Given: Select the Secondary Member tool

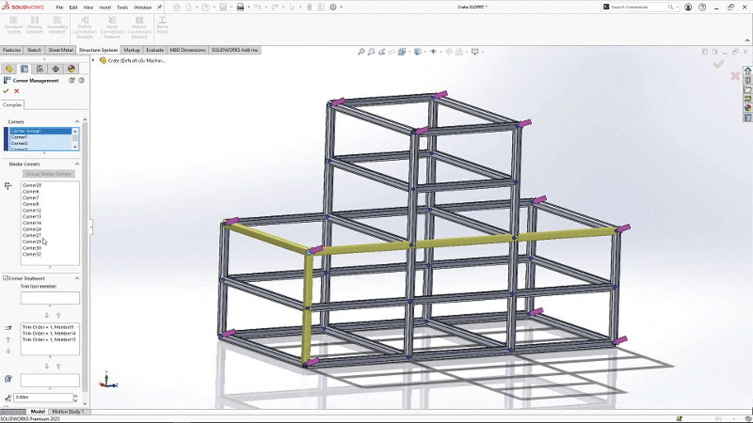Looking at the screenshot, I should pyautogui.click(x=58, y=26).
